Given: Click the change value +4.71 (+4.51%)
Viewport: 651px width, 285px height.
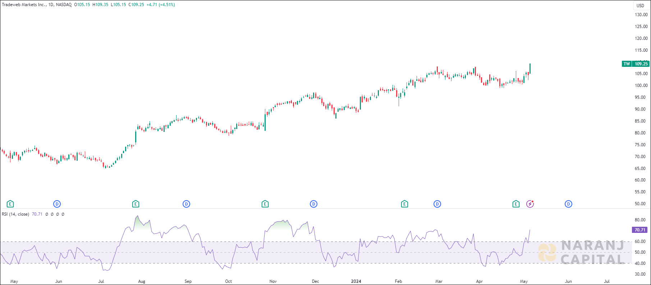Looking at the screenshot, I should [161, 5].
